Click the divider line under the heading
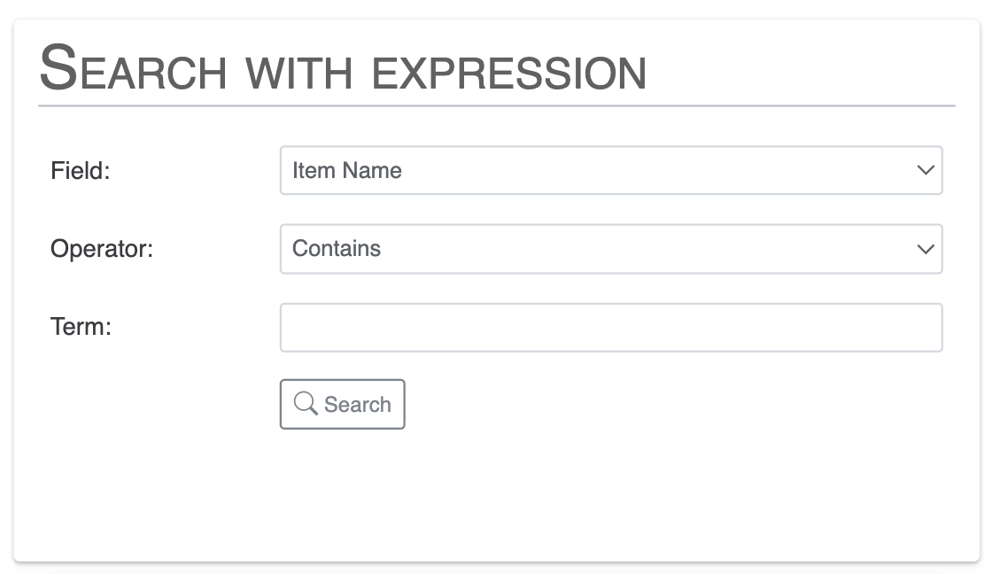The image size is (992, 574). pos(496,106)
